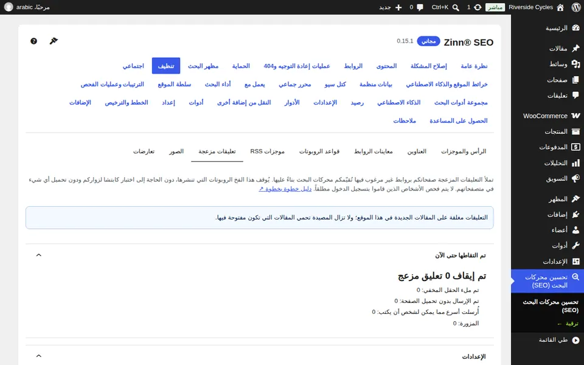The image size is (584, 365).
Task: Click the version number 0.15.1
Action: 405,41
